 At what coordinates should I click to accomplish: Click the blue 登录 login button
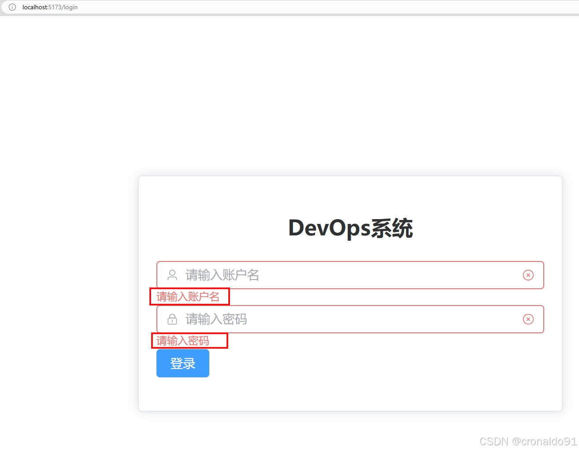(x=183, y=363)
